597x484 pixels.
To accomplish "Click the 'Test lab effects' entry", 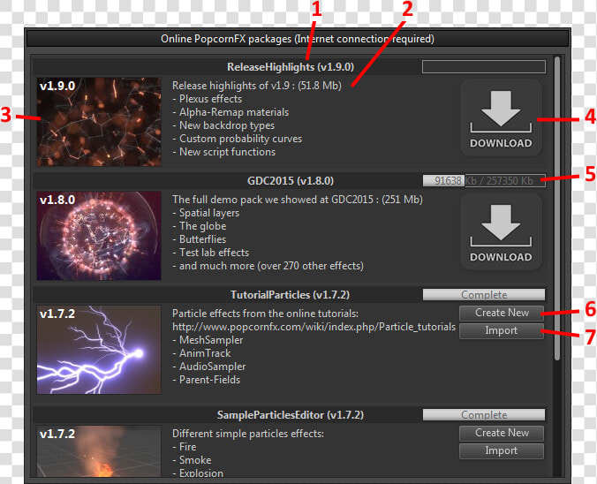I will (x=210, y=253).
